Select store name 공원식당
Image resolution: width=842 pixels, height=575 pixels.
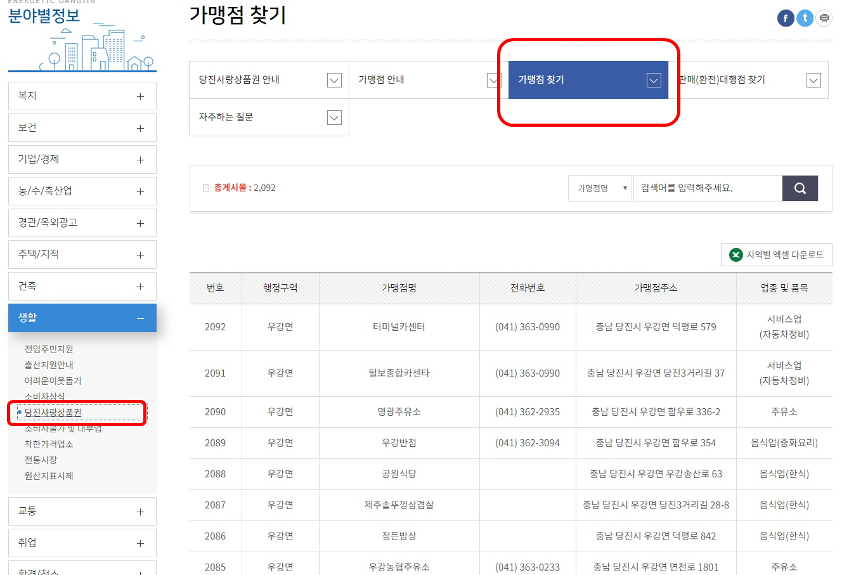(399, 474)
